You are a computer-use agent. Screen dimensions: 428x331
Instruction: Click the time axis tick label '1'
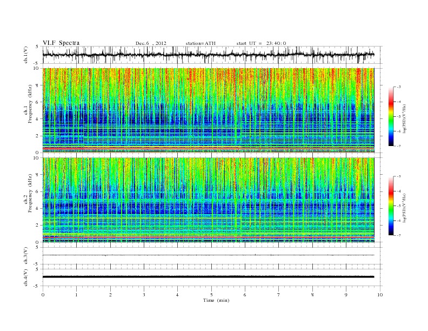pyautogui.click(x=77, y=295)
